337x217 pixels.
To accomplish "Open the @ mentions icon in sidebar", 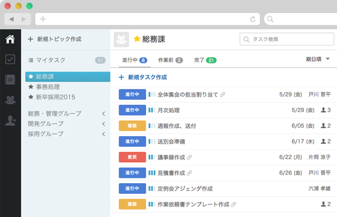I will point(10,80).
